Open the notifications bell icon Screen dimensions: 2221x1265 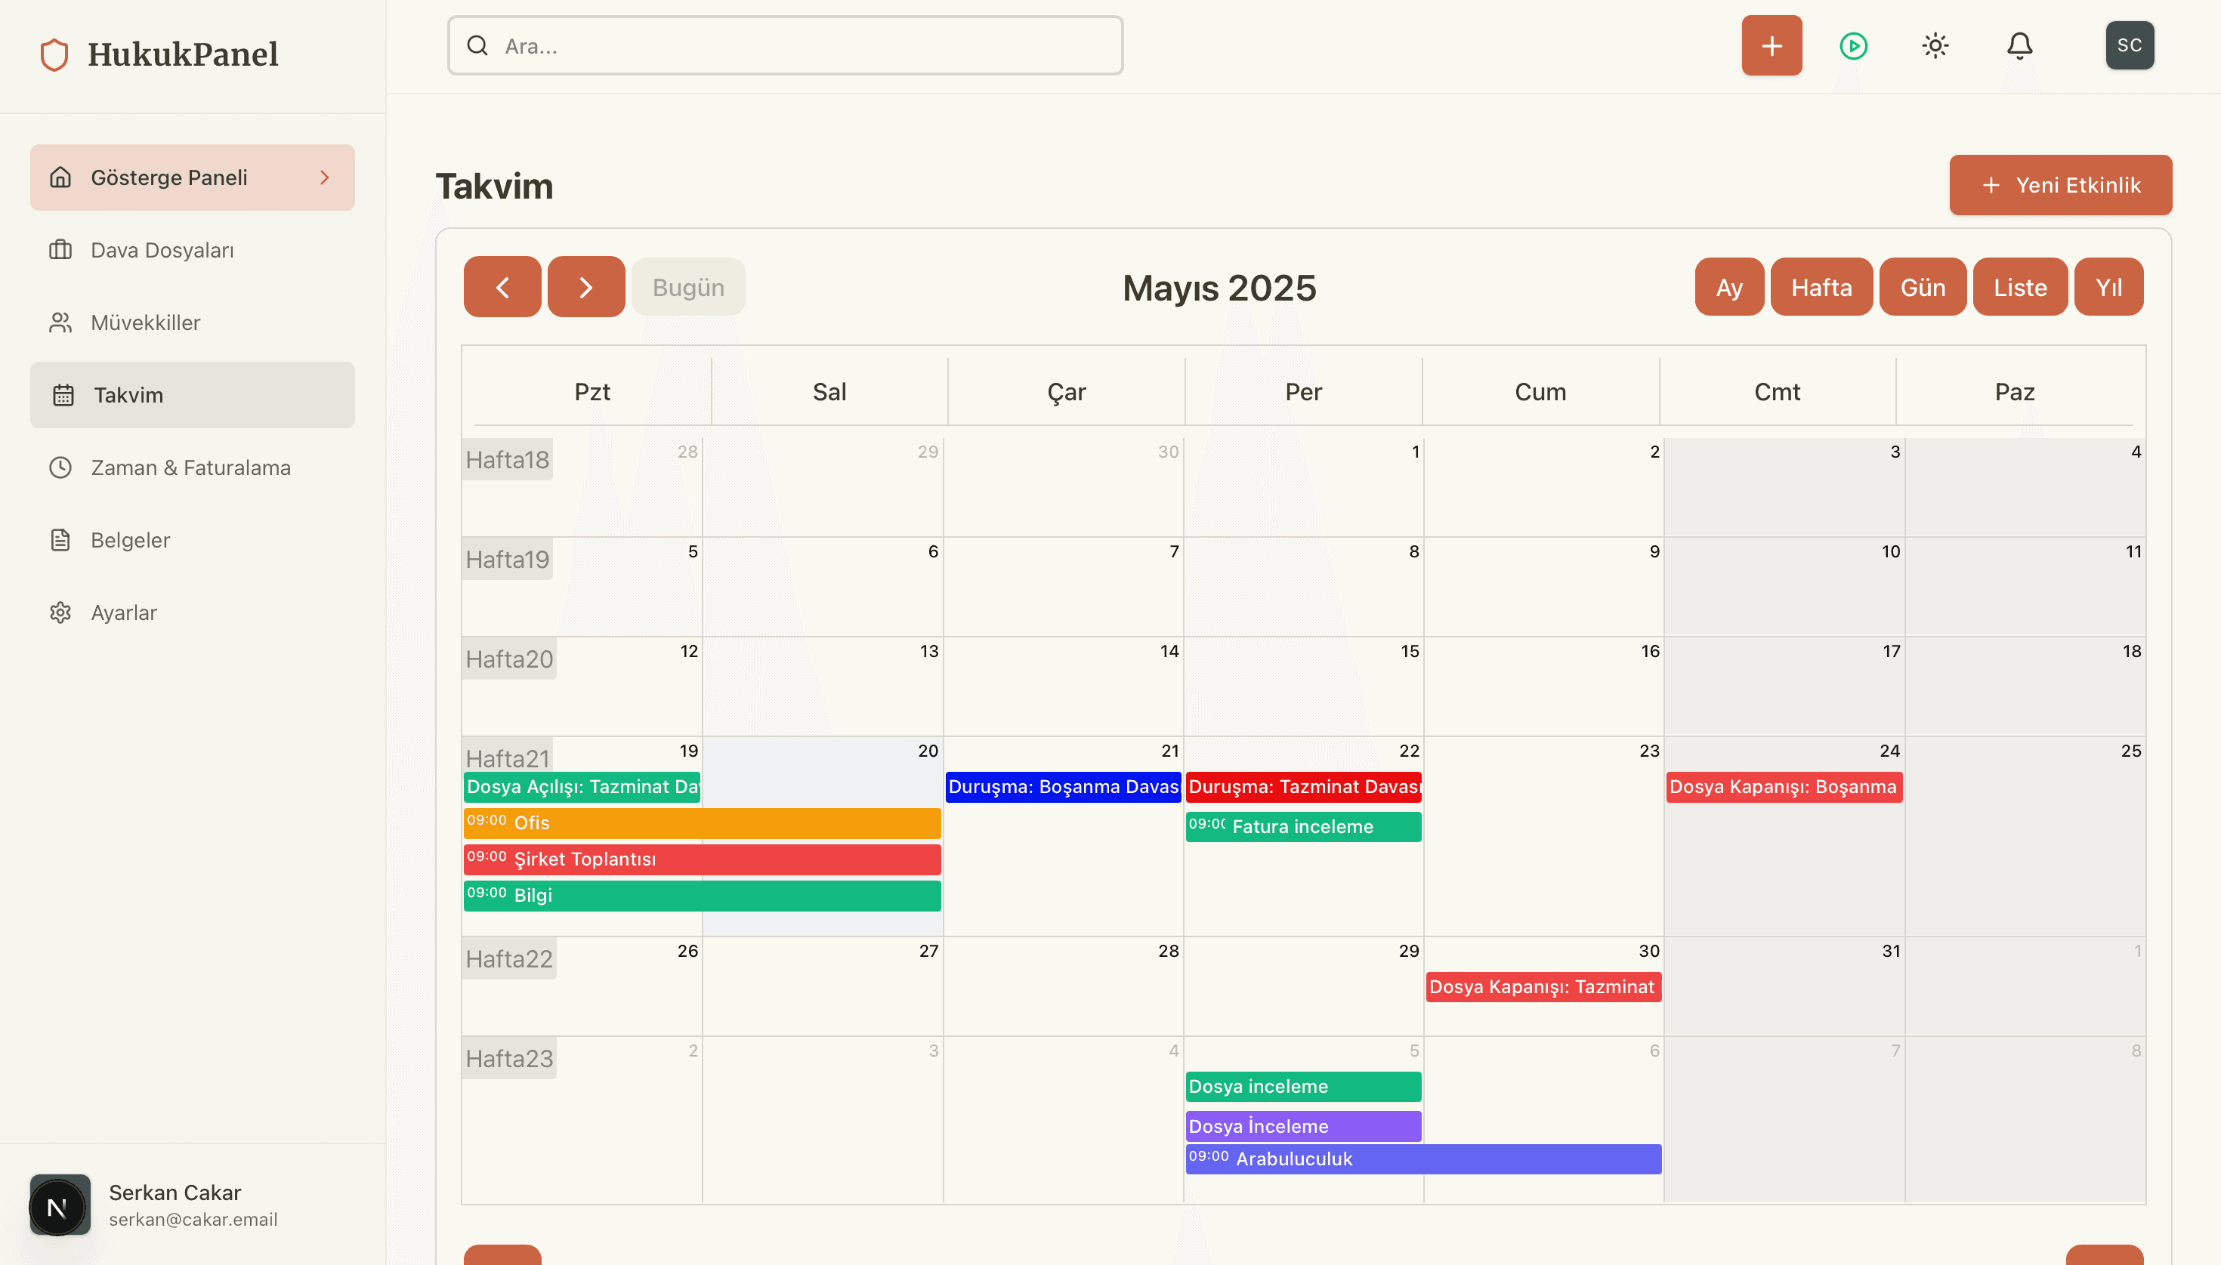[x=2019, y=45]
